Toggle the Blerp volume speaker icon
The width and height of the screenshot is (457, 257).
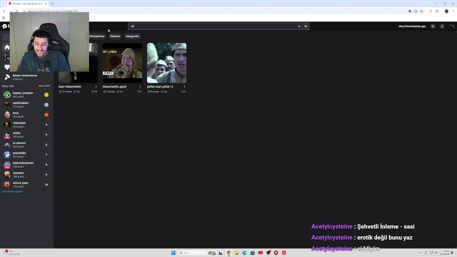[x=433, y=26]
